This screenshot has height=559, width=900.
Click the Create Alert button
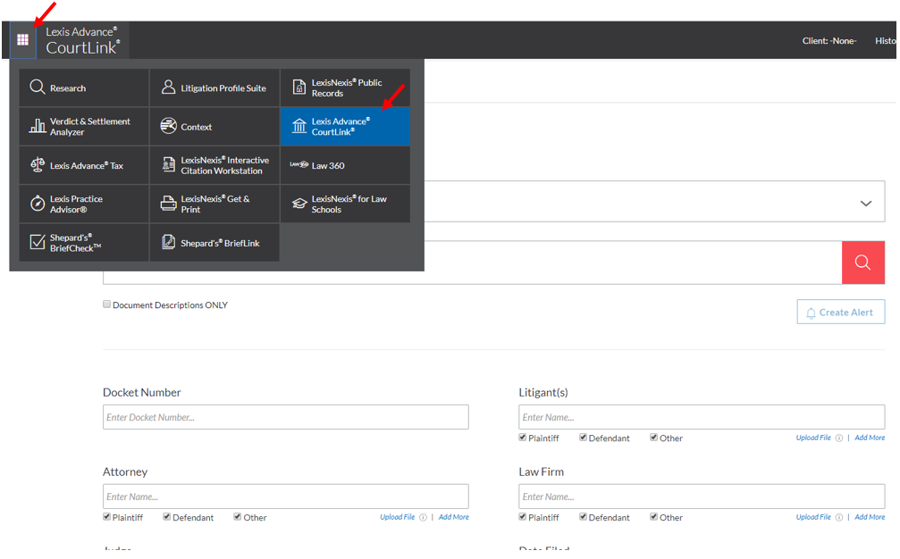coord(840,311)
